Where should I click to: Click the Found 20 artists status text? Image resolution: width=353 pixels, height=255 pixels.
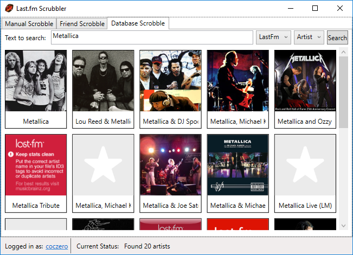click(x=147, y=246)
